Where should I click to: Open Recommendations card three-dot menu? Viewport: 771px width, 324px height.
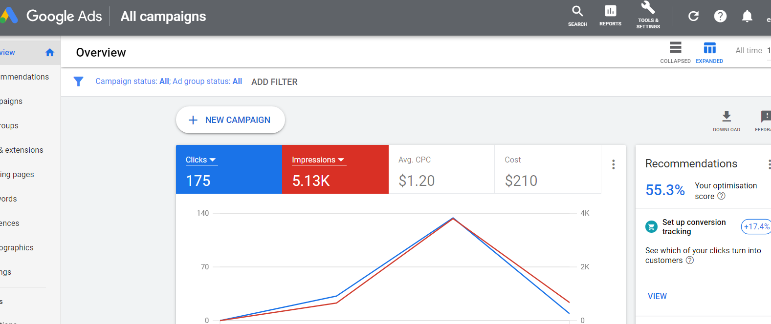[x=769, y=164]
